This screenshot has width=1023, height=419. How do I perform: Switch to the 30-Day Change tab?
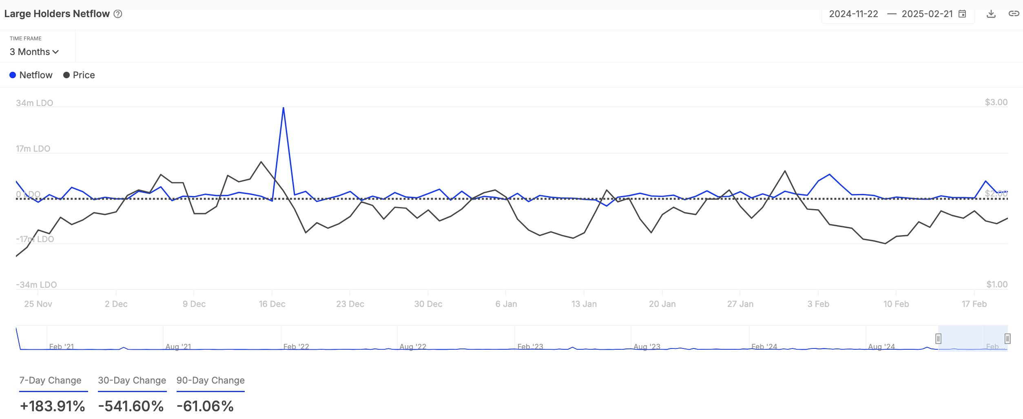pos(132,380)
